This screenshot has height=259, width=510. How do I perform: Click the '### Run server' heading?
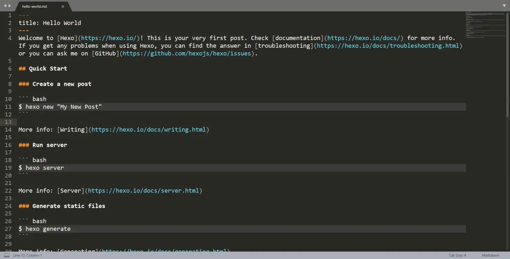click(x=43, y=145)
